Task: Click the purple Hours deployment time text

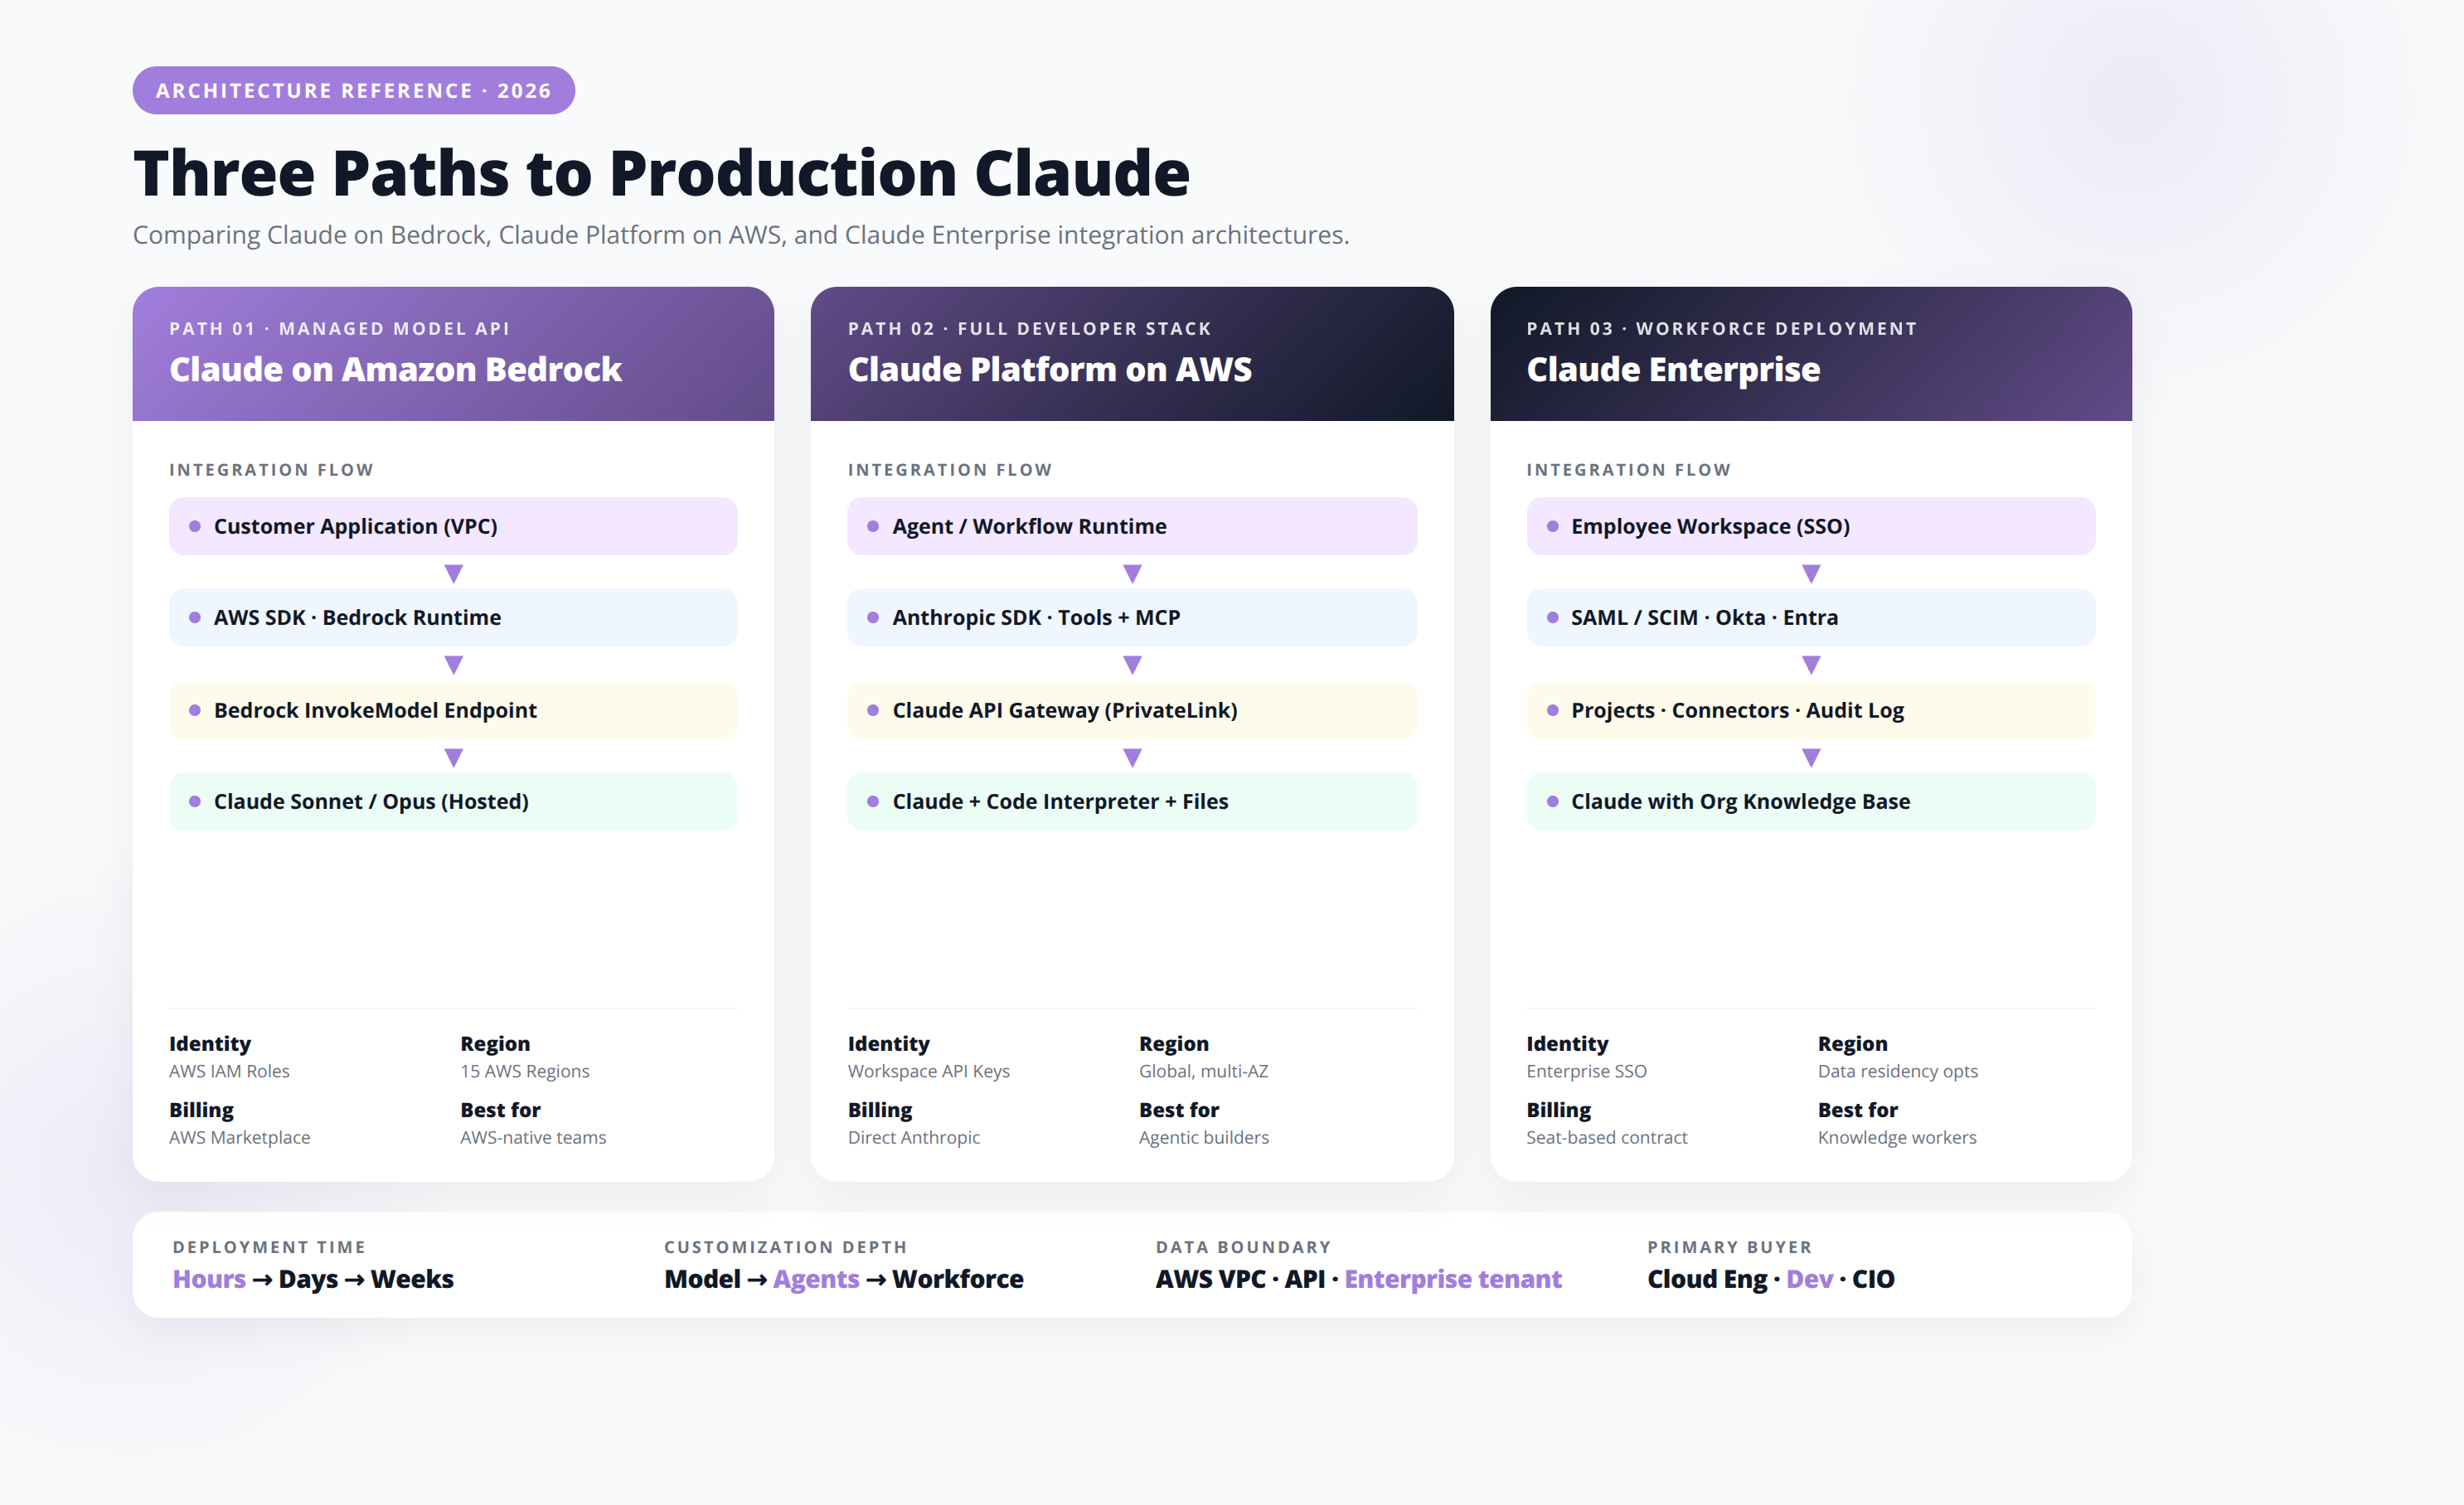Action: pyautogui.click(x=209, y=1279)
